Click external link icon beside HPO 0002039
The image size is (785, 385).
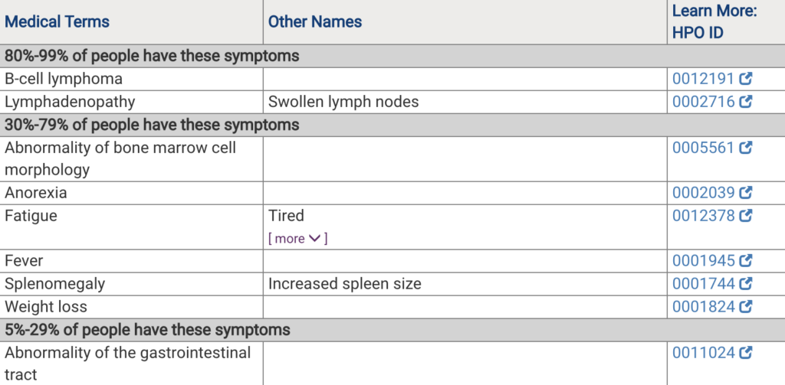click(746, 193)
